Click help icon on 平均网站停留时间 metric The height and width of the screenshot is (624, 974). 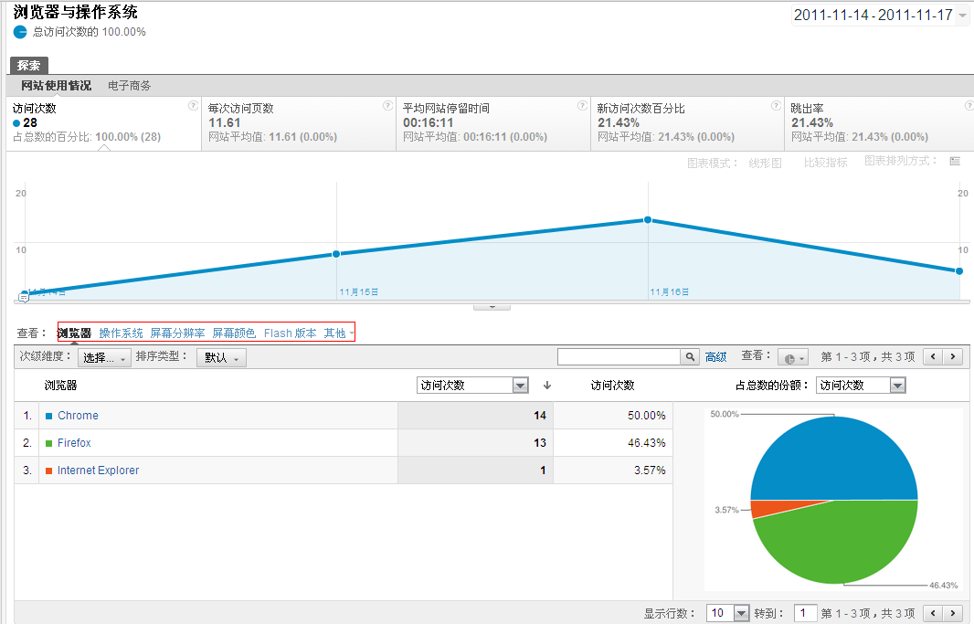(582, 106)
